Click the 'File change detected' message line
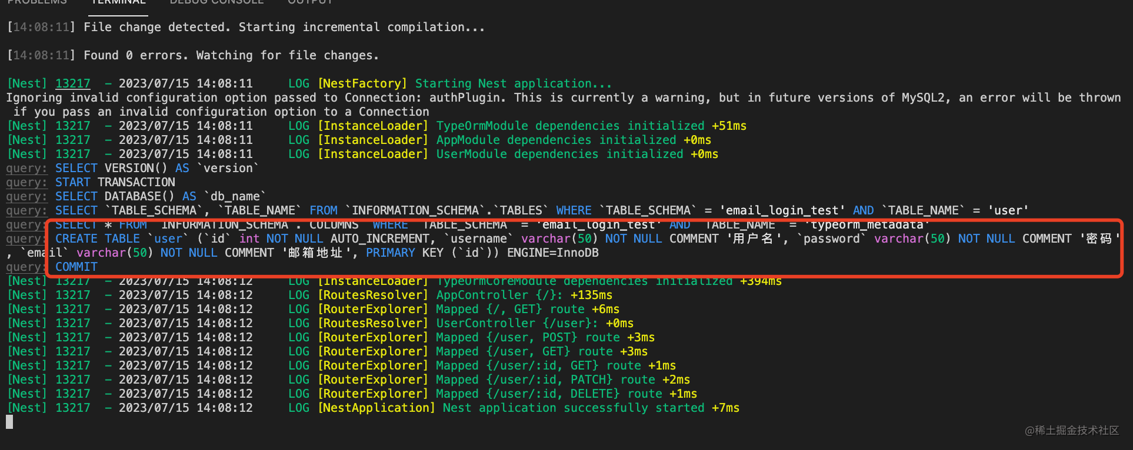1133x450 pixels. coord(284,28)
